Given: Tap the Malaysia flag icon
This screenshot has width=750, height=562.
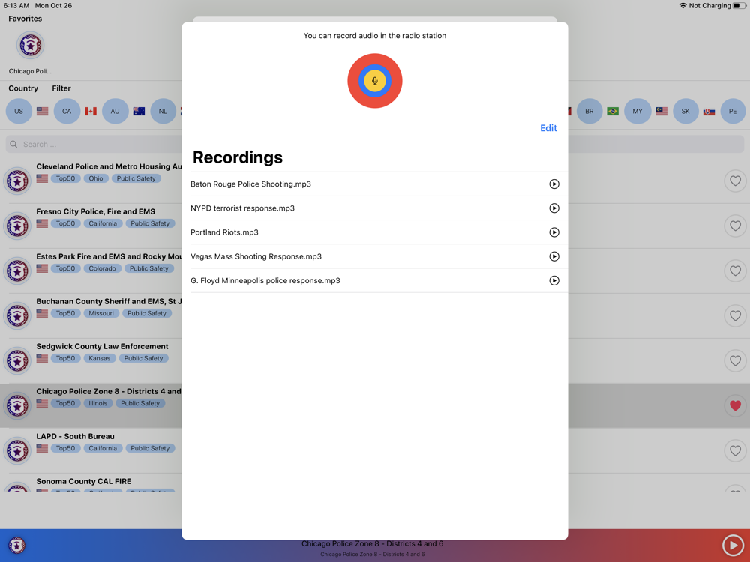Looking at the screenshot, I should (661, 112).
